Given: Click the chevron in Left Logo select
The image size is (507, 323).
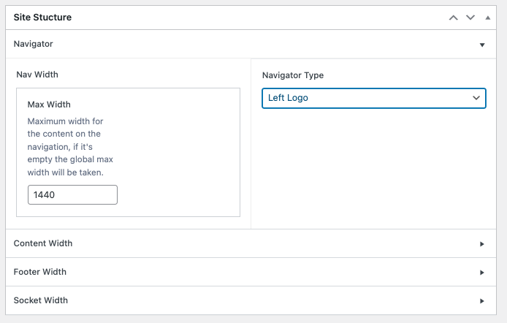Looking at the screenshot, I should tap(476, 98).
